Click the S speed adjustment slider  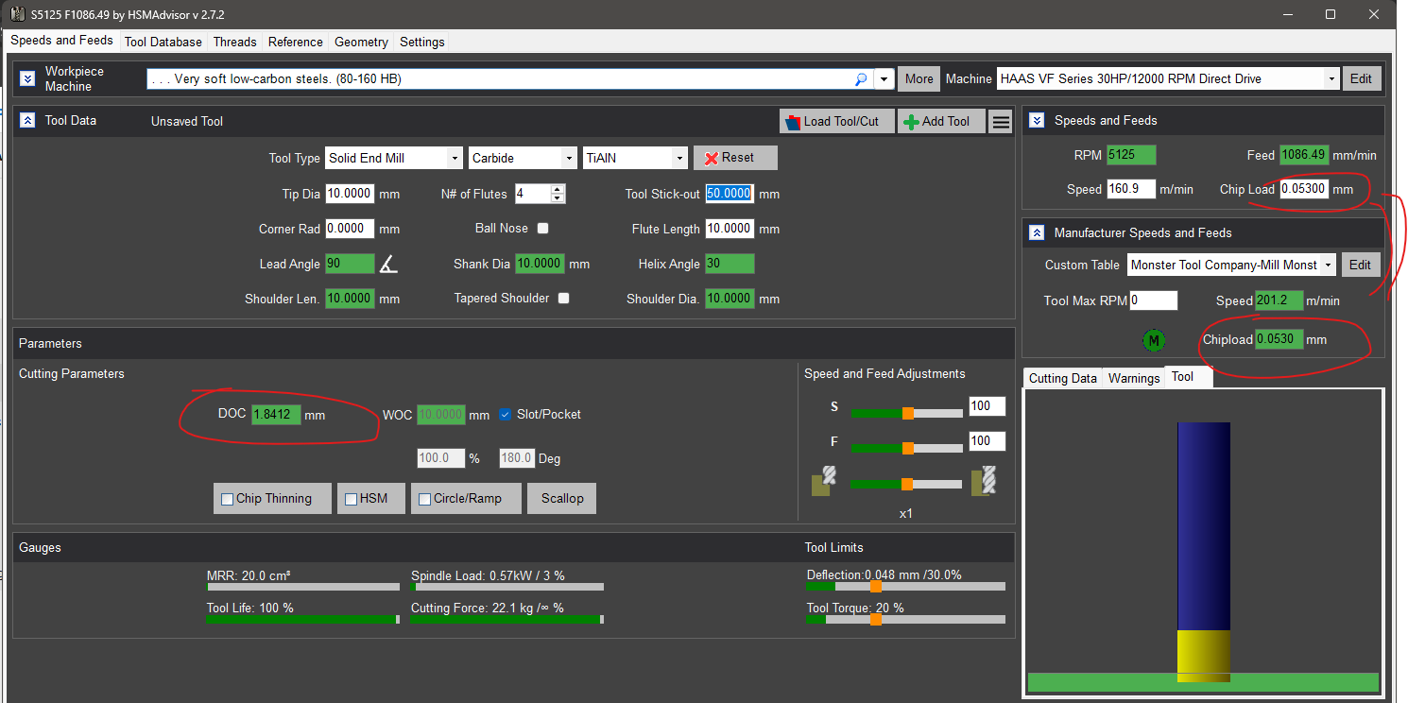(x=907, y=413)
